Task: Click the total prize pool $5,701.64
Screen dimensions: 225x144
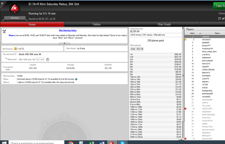Action: tap(135, 31)
